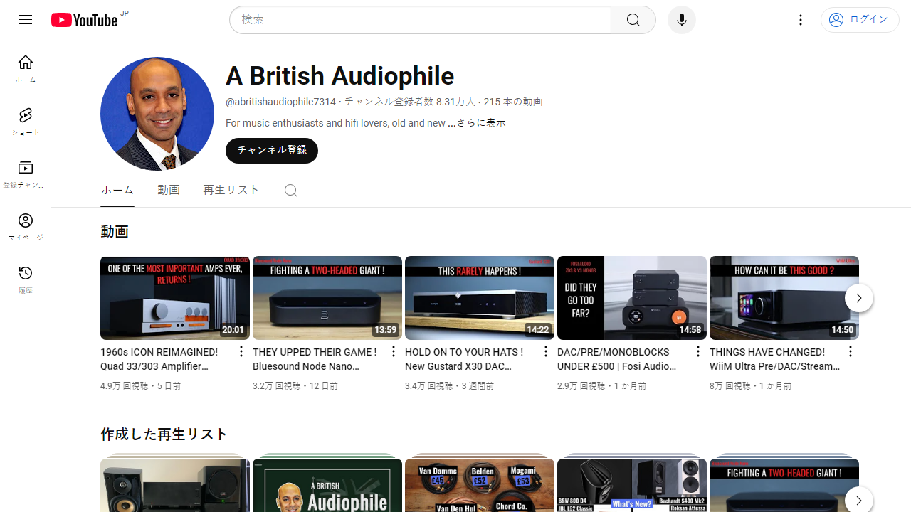Screen dimensions: 911x512
Task: Open the 'What's New?' speakers playlist thumbnail
Action: coord(632,485)
